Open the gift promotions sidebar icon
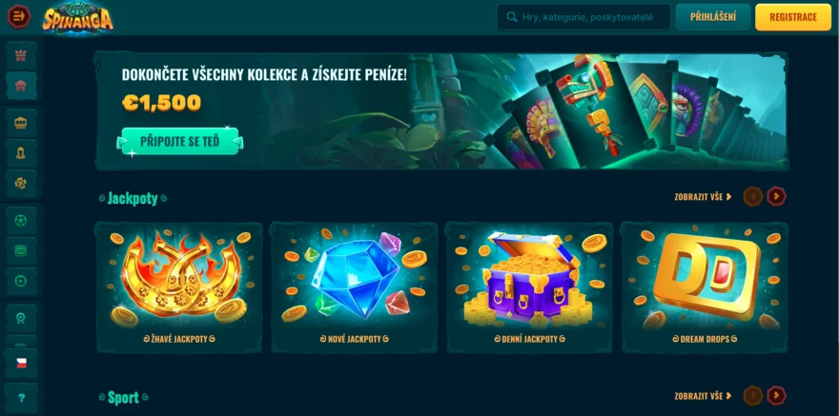839x416 pixels. click(x=21, y=55)
